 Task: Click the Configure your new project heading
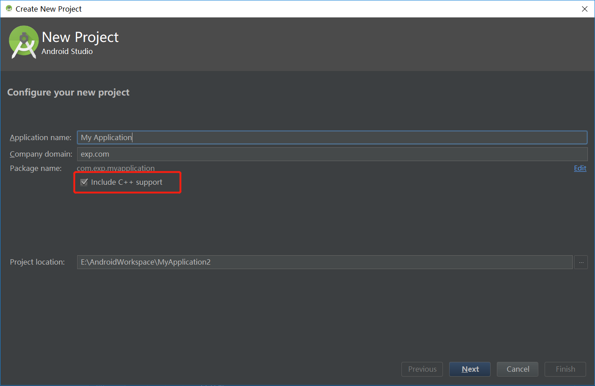[x=68, y=92]
